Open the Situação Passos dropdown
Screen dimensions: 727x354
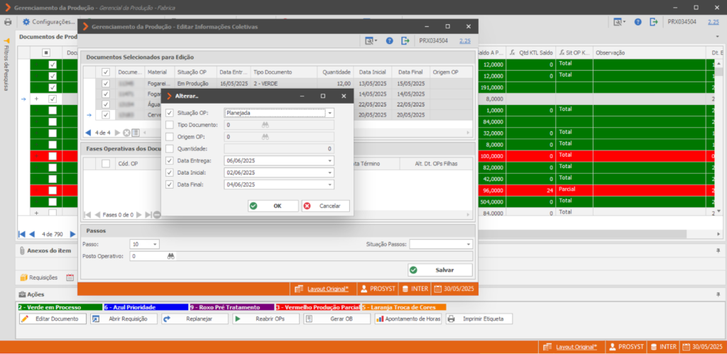[469, 244]
